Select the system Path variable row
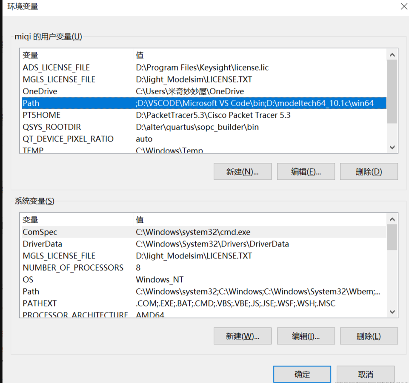This screenshot has height=383, width=409. coord(31,292)
